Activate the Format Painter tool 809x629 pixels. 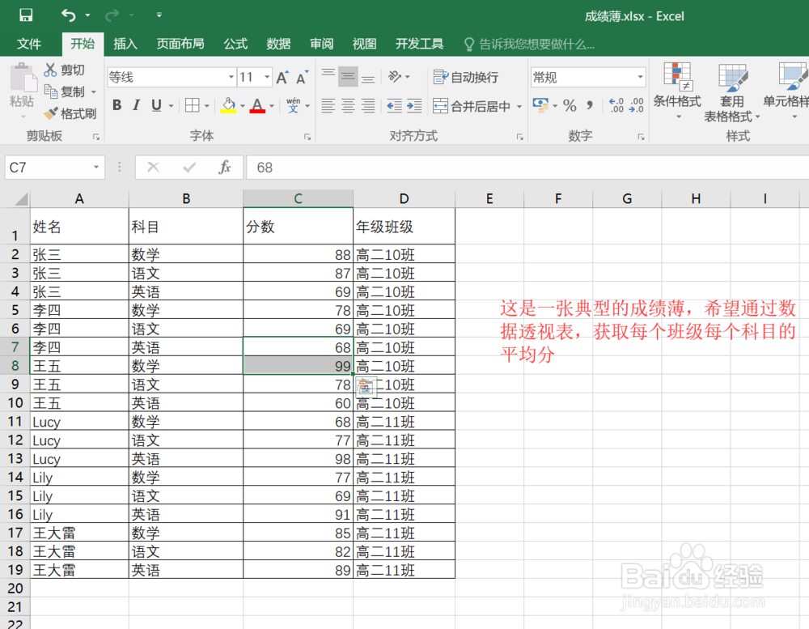pyautogui.click(x=70, y=113)
